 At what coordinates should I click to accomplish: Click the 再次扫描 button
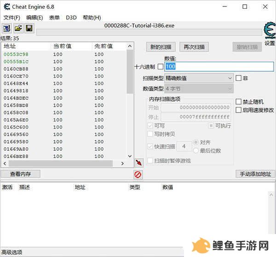[x=194, y=47]
